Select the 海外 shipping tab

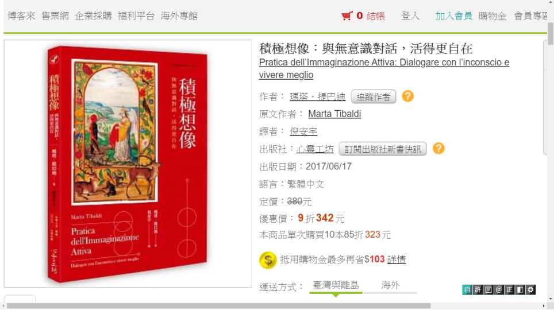point(390,286)
